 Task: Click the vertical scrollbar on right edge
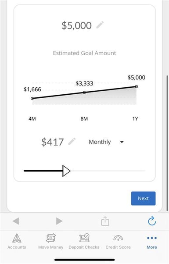(x=167, y=143)
